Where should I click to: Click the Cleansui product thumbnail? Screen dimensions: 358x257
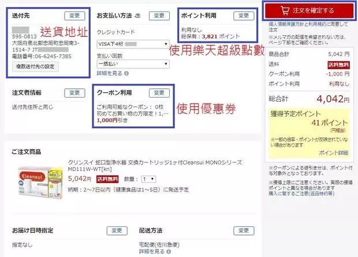[40, 182]
